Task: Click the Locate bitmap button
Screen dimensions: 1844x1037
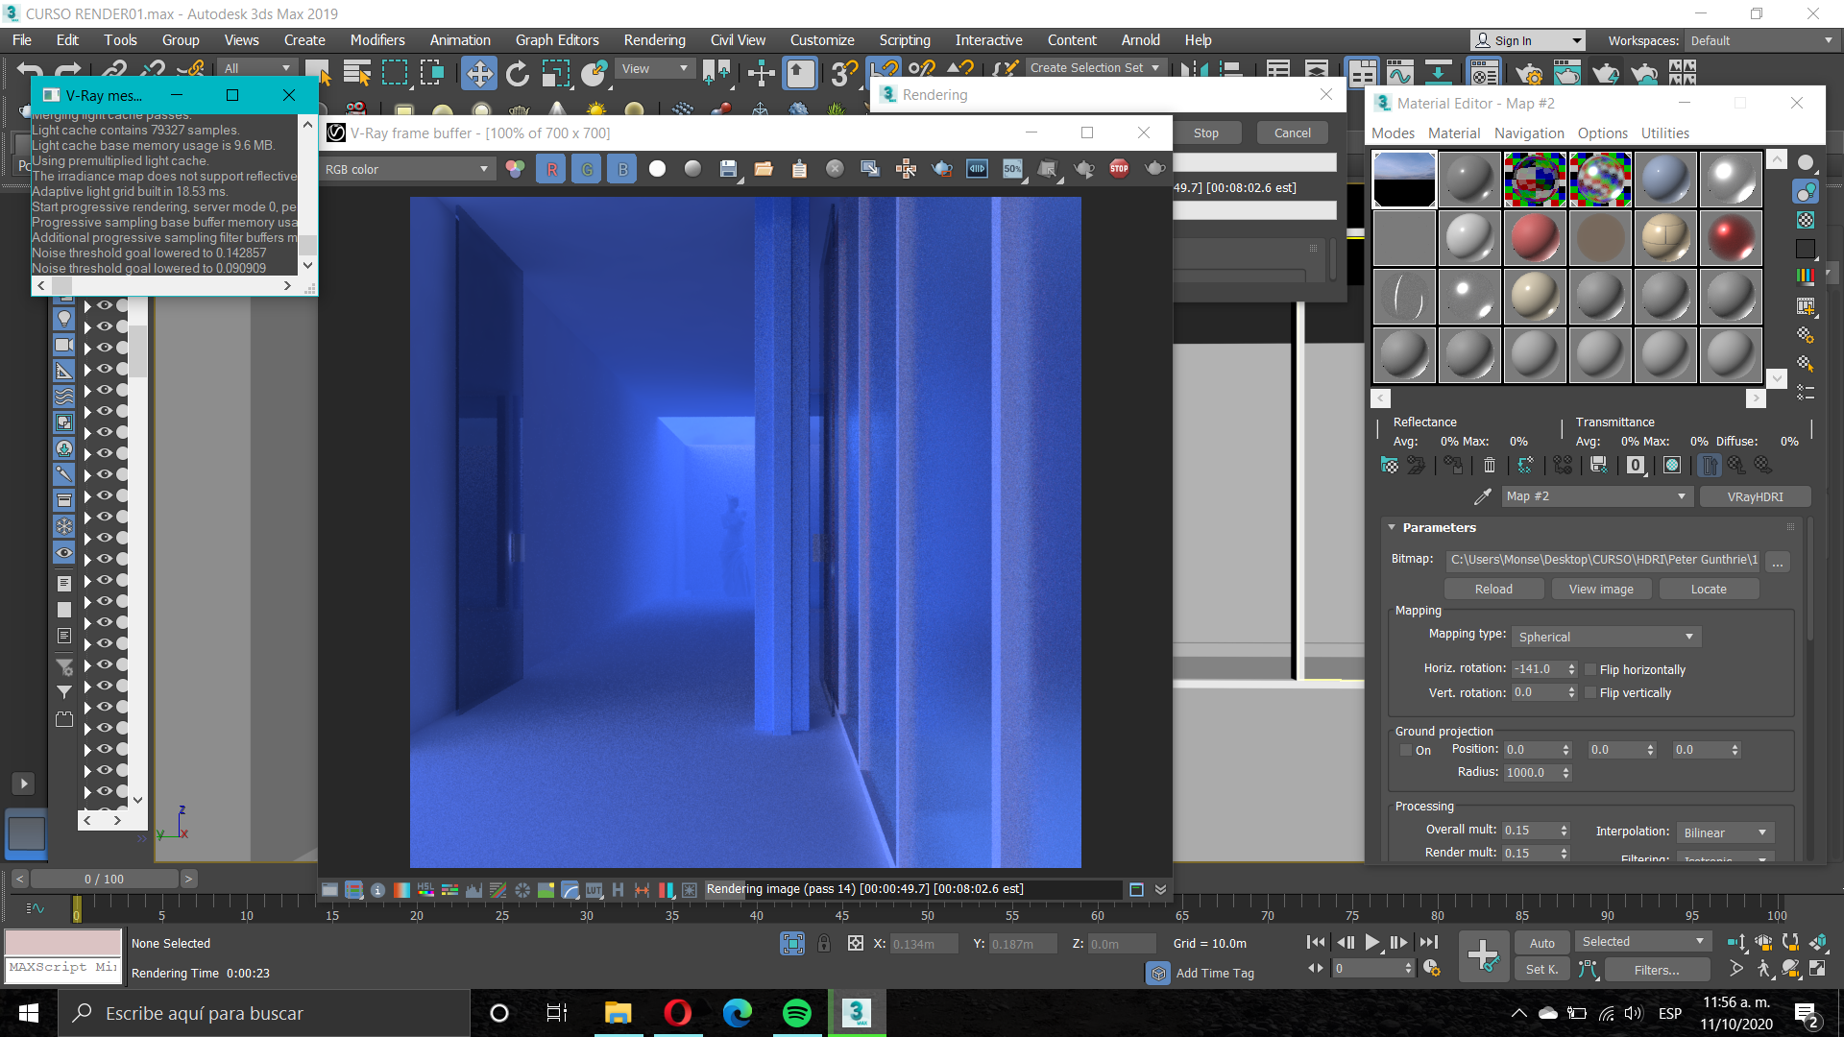Action: 1709,590
